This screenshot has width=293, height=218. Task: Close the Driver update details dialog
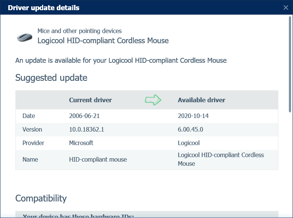tap(286, 8)
